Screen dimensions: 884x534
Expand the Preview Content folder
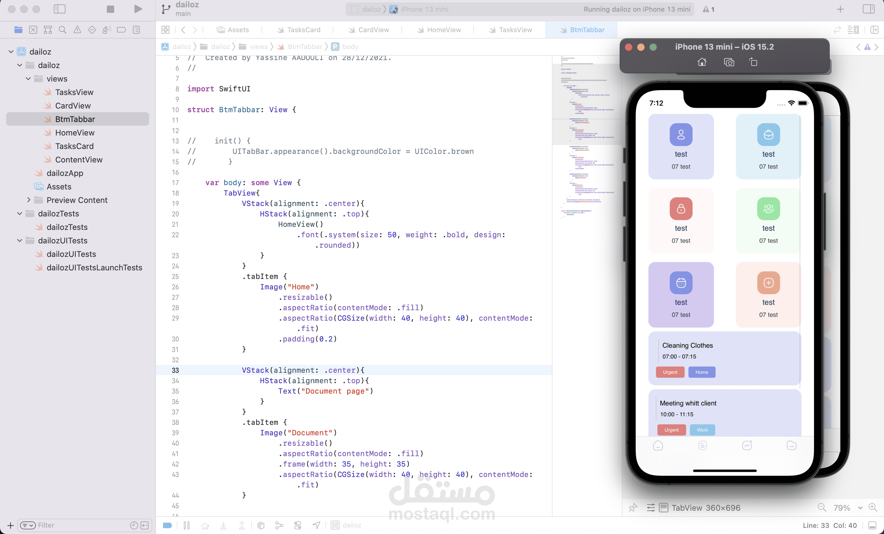28,200
